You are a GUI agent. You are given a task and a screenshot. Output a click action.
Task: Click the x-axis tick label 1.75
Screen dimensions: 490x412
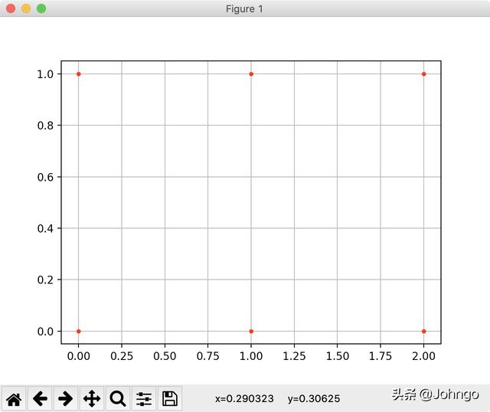[x=381, y=356]
